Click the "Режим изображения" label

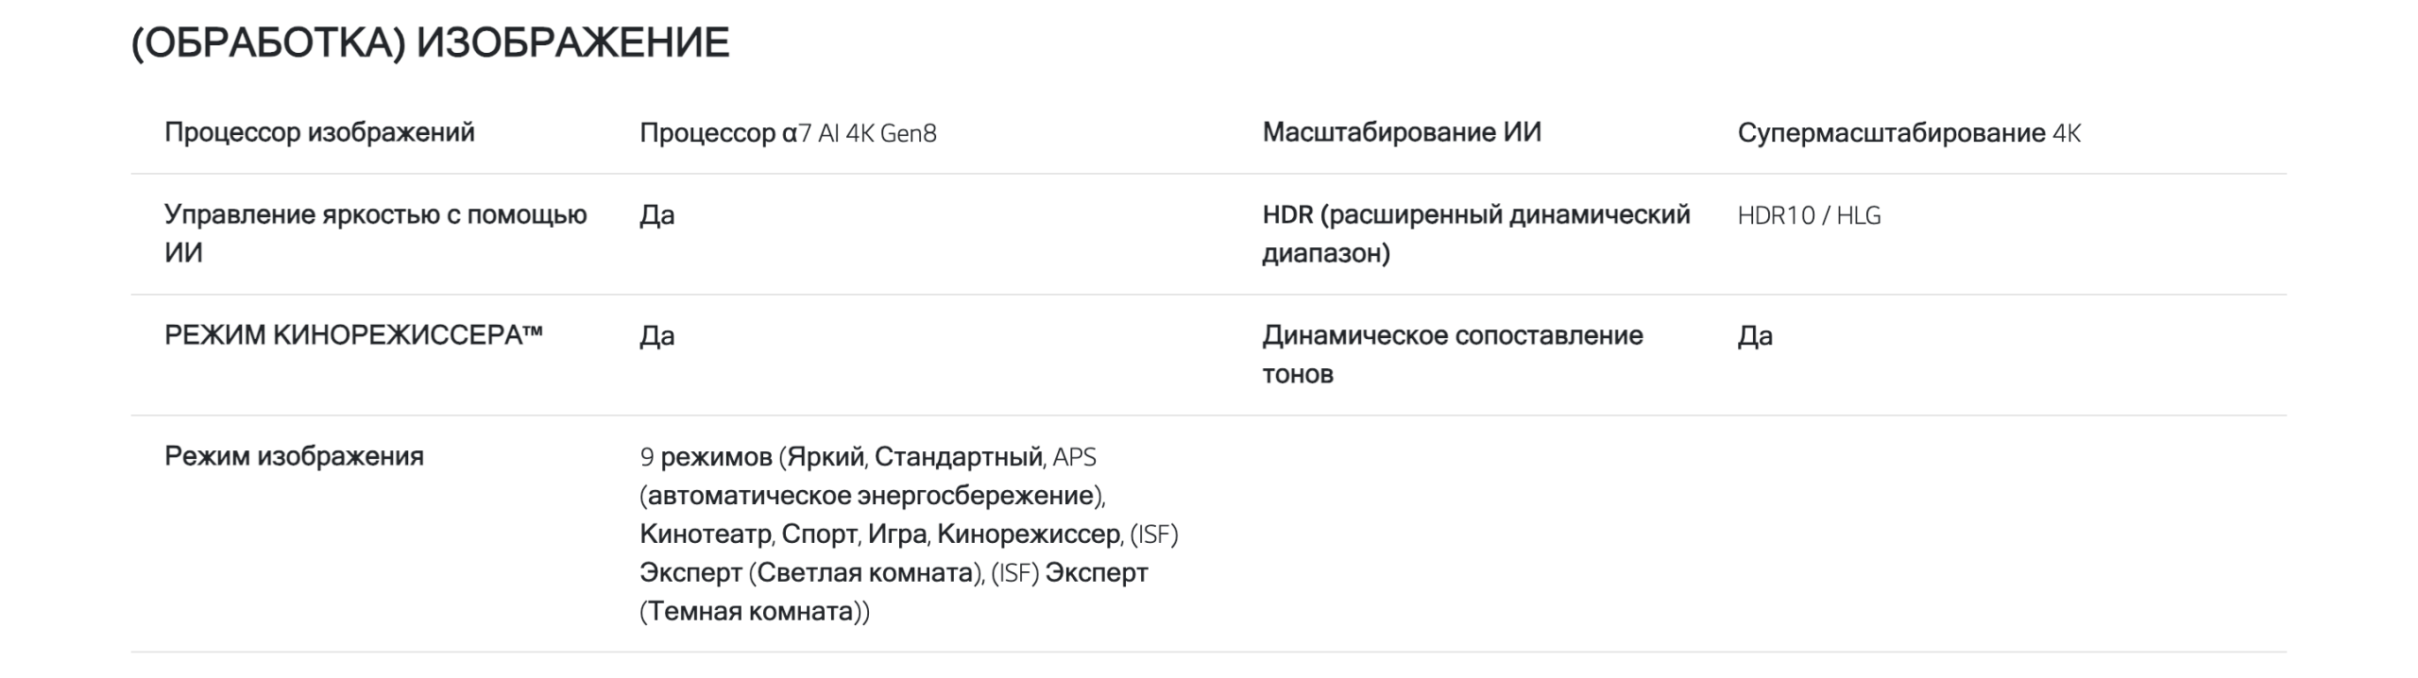point(294,456)
